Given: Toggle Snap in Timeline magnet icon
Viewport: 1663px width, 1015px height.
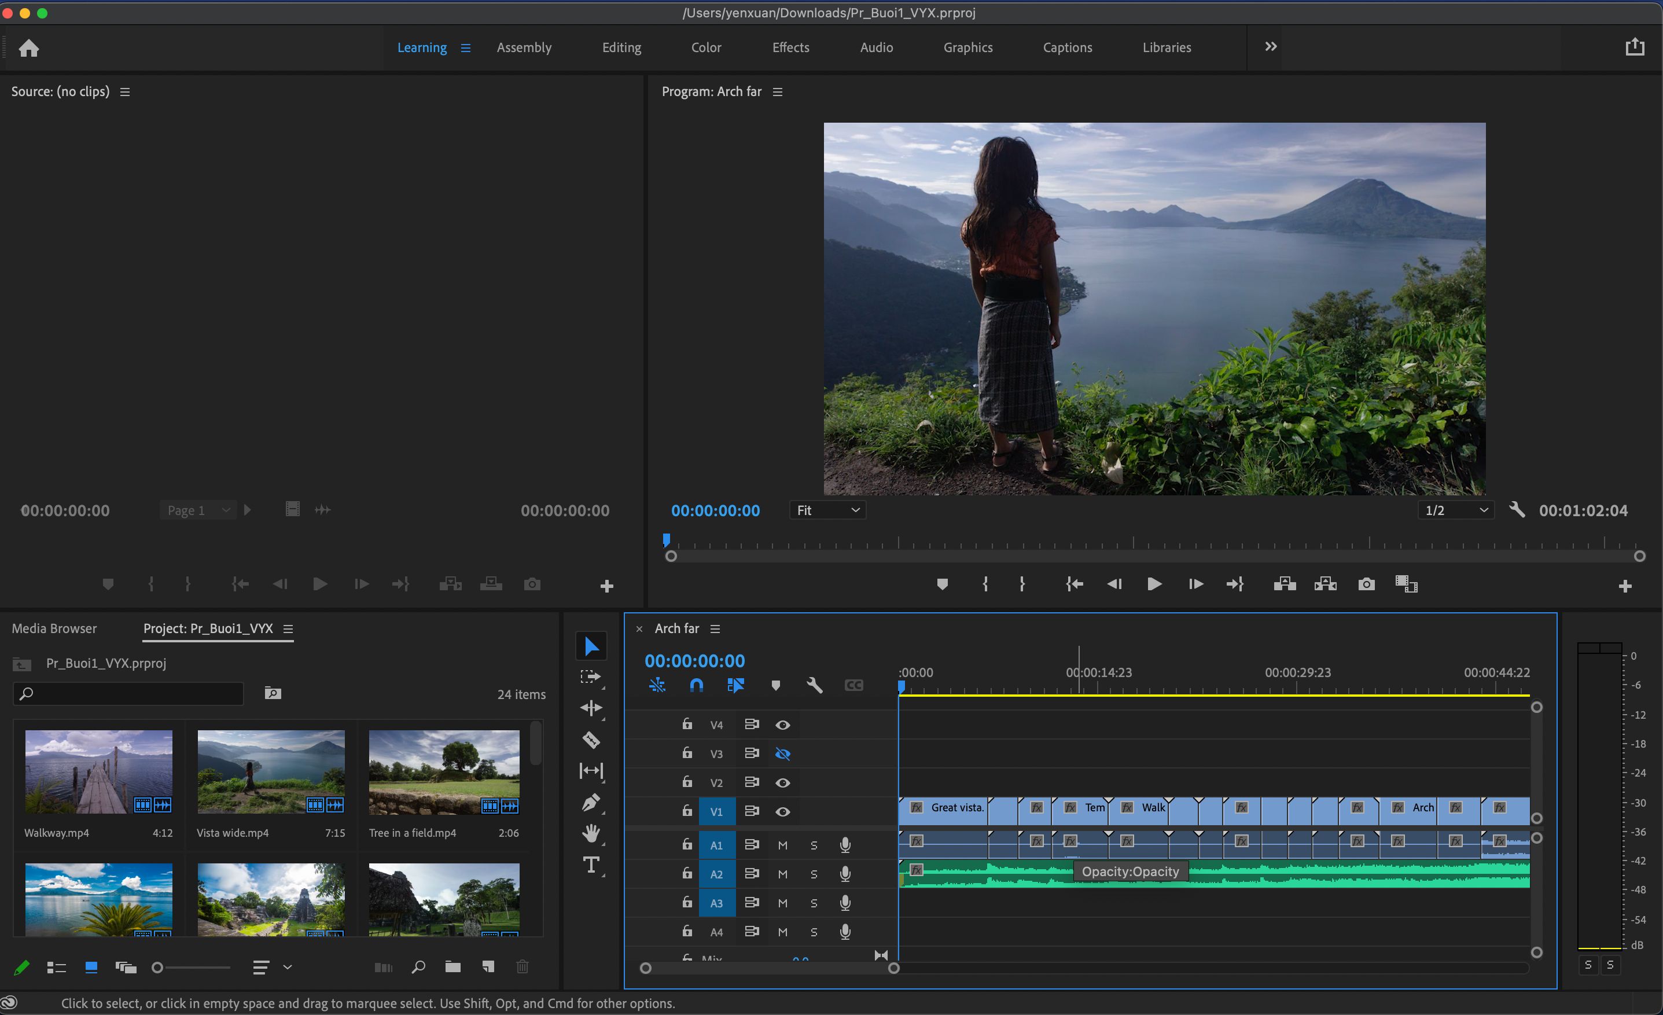Looking at the screenshot, I should [x=697, y=686].
